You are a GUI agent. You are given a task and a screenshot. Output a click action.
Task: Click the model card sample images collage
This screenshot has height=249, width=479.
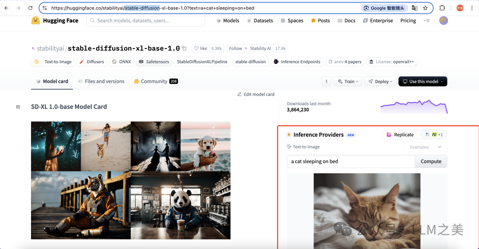[131, 180]
